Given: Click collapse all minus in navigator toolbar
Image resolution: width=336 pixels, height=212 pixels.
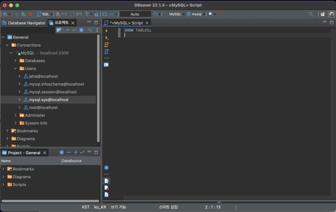Looking at the screenshot, I should (x=68, y=30).
